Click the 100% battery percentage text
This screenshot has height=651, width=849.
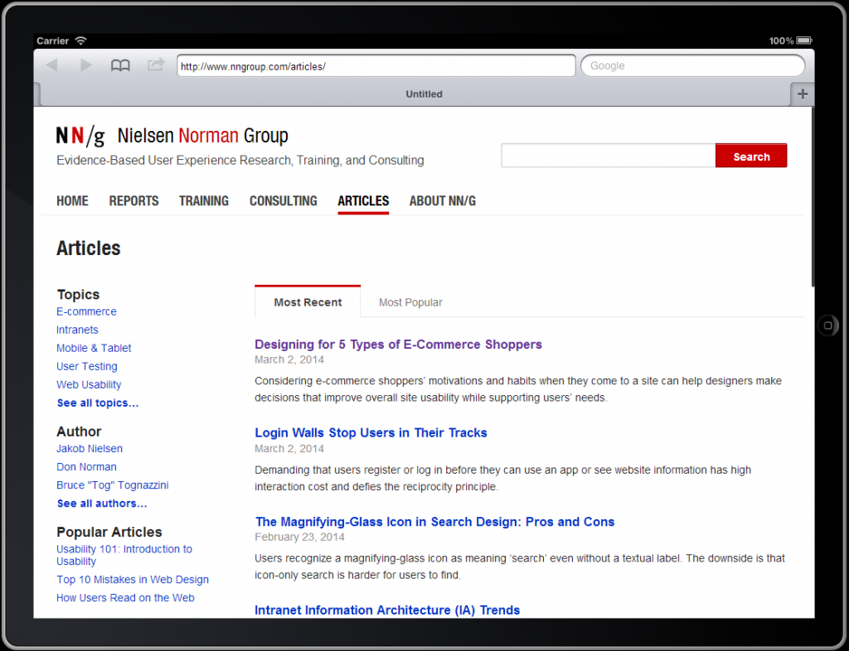point(781,41)
